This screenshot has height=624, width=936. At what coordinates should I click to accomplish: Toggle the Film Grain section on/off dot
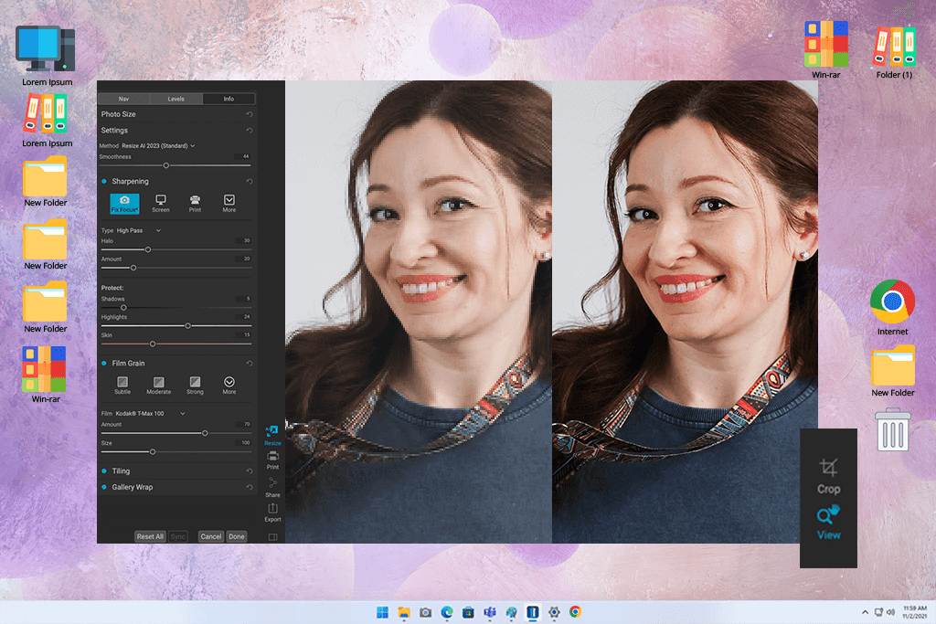pyautogui.click(x=104, y=364)
